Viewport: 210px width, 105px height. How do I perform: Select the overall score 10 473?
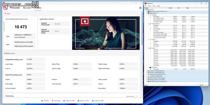click(x=21, y=27)
